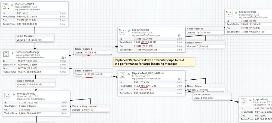Image resolution: width=272 pixels, height=123 pixels.
Task: Click the green run indicator beside ParseJsonMessage
Action: coord(13,53)
